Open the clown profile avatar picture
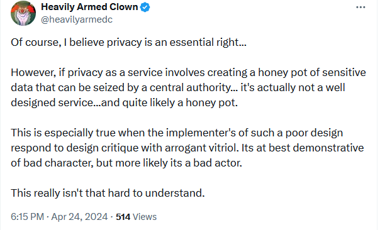Viewport: 380px width, 230px height. (x=23, y=13)
